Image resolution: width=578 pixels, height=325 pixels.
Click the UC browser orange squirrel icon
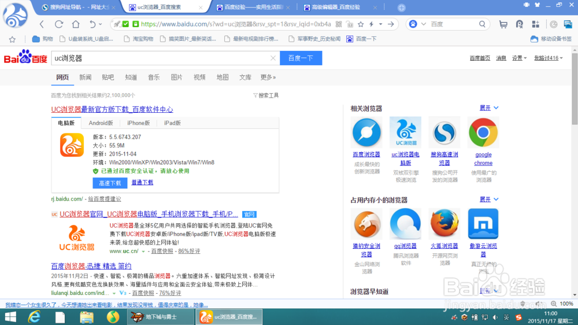tap(72, 145)
